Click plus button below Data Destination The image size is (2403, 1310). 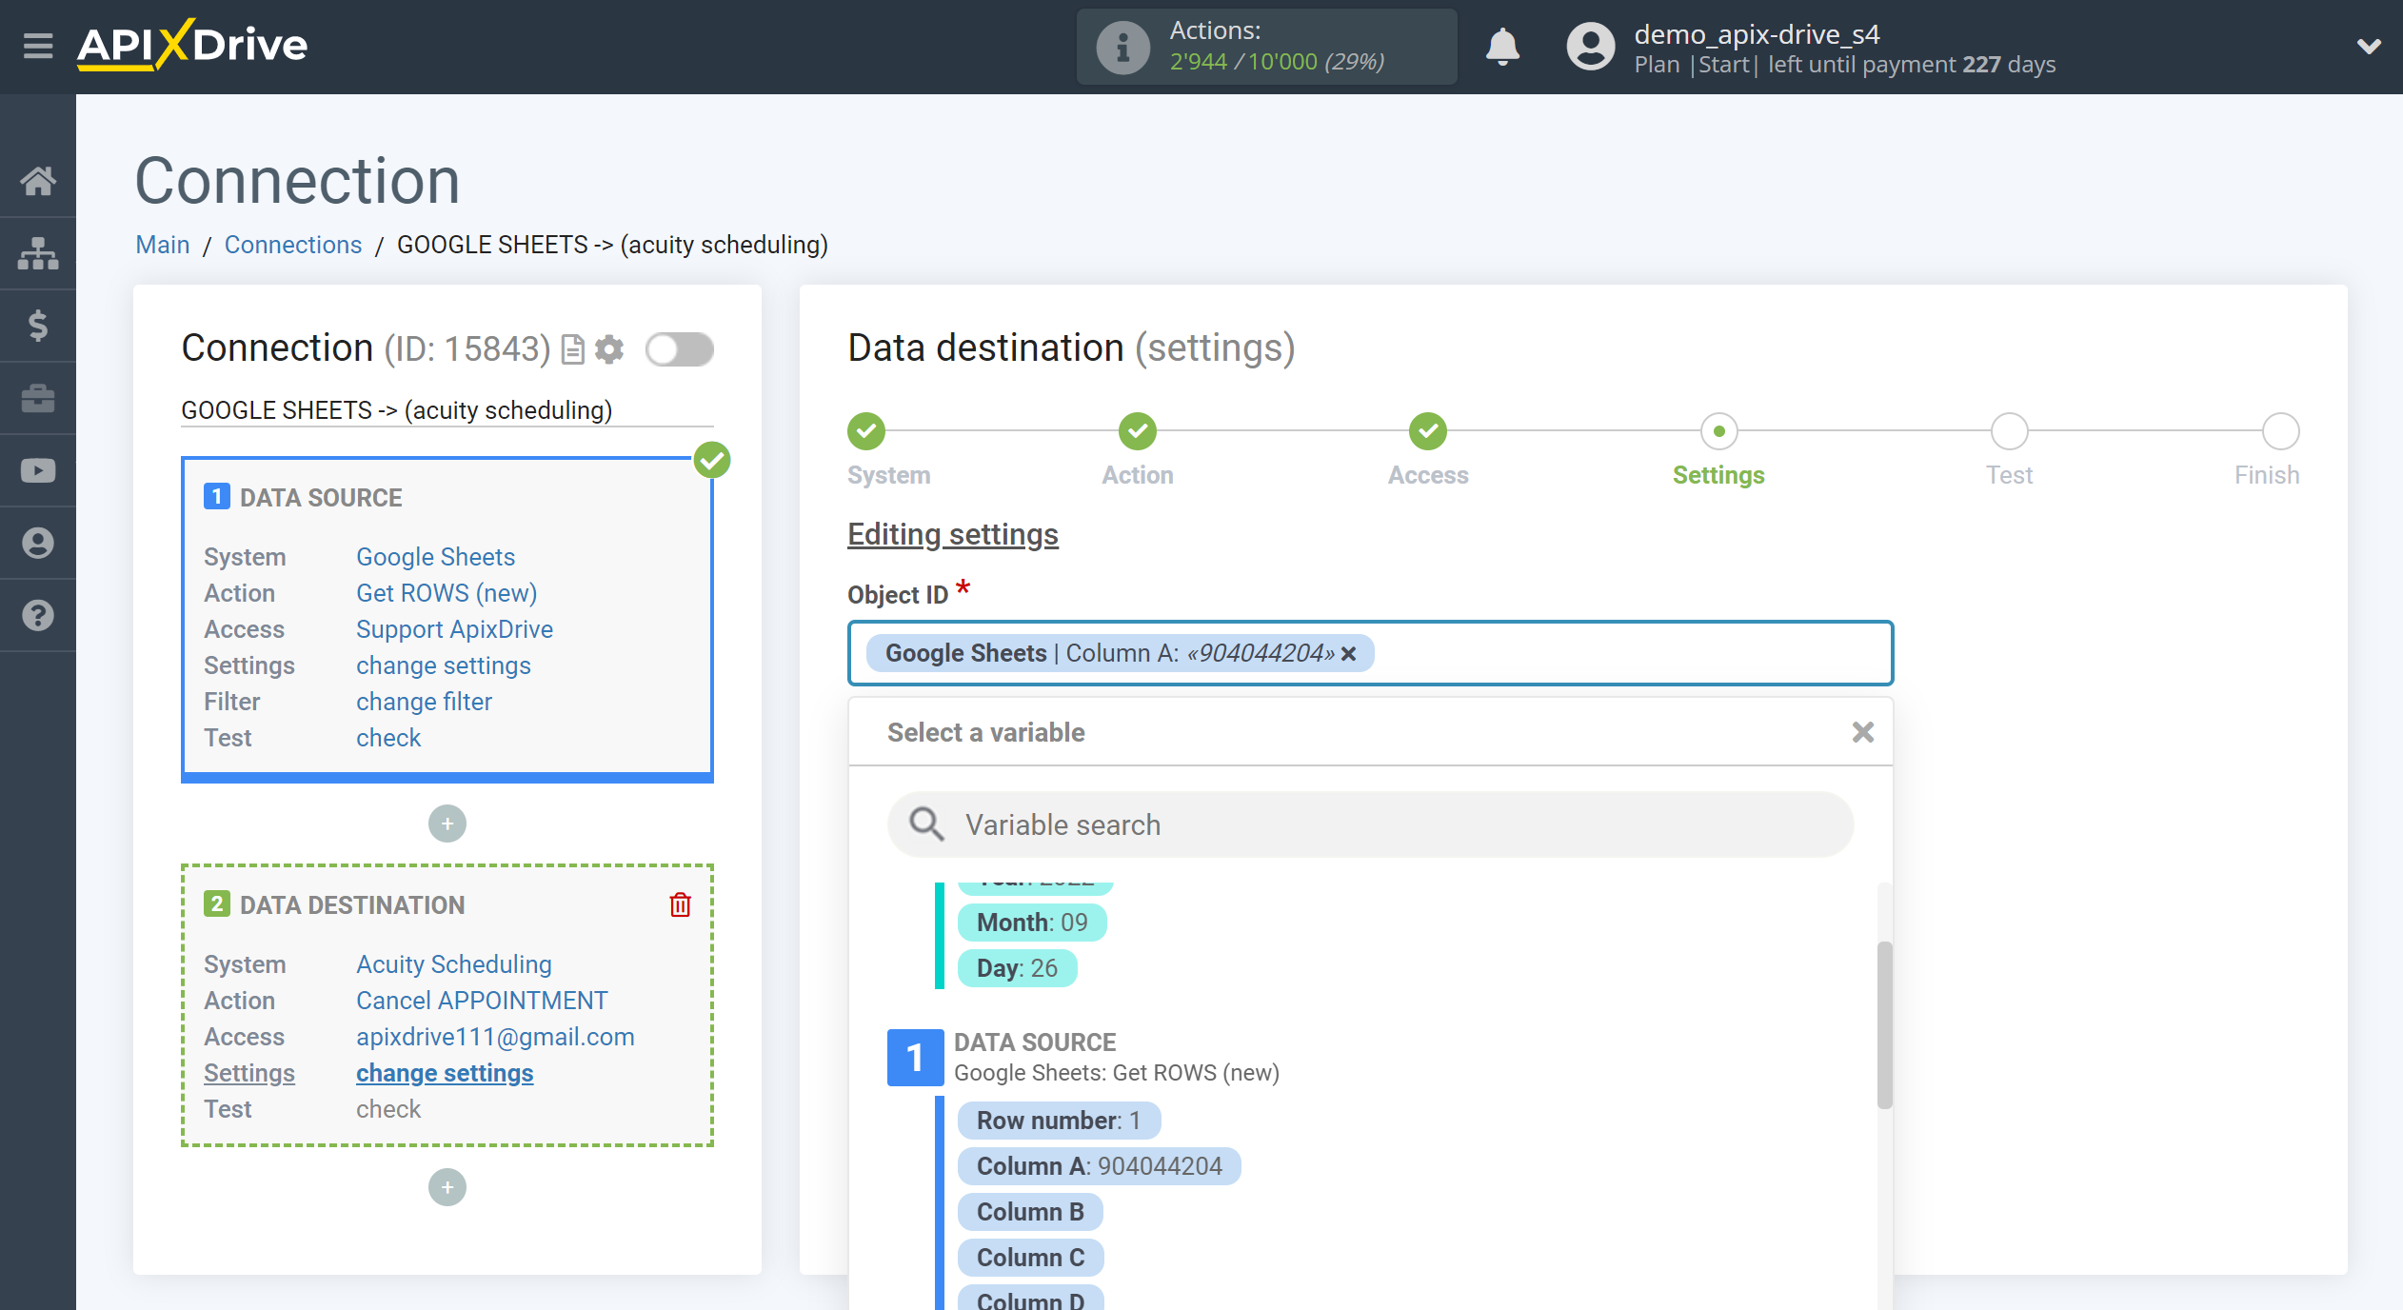(x=447, y=1187)
